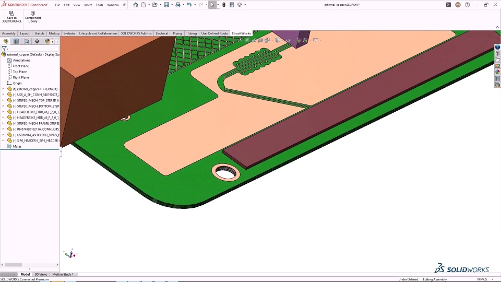Viewport: 501px width, 282px height.
Task: Open the Component Library
Action: click(x=33, y=14)
